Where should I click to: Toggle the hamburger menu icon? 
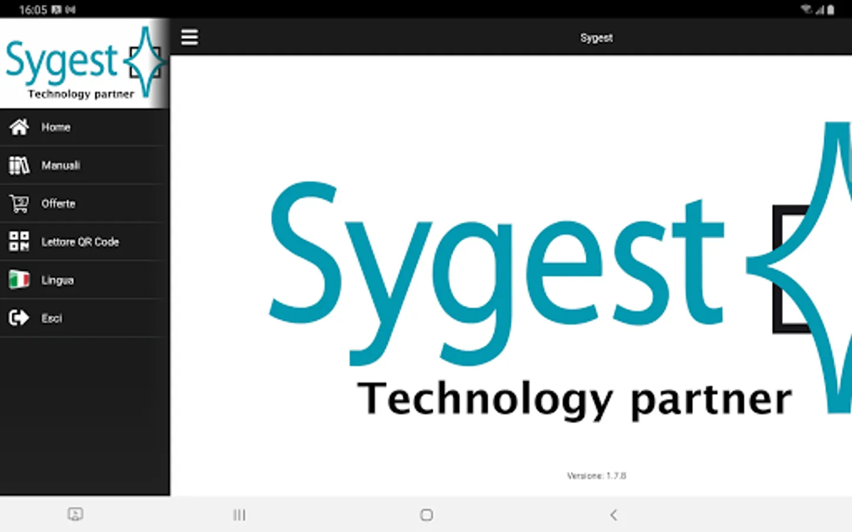189,37
